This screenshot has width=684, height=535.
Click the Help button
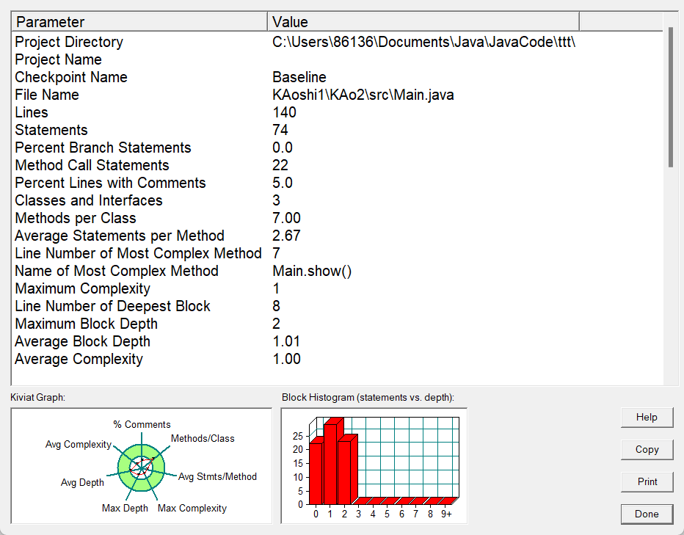(x=647, y=417)
